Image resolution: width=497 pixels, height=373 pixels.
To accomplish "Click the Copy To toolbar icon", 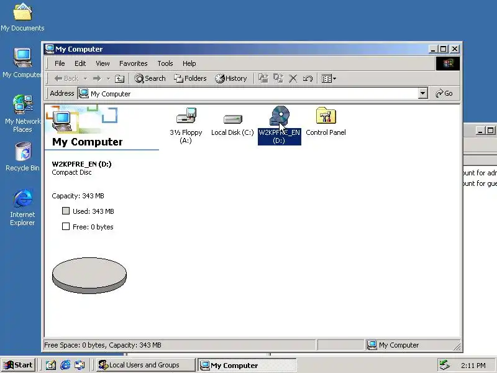I will click(x=278, y=78).
